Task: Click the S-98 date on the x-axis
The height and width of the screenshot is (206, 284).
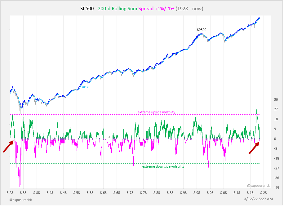Action: pyautogui.click(x=197, y=192)
